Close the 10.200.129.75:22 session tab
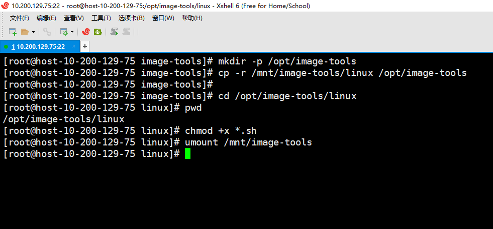Screen dimensions: 493x229 coord(73,46)
